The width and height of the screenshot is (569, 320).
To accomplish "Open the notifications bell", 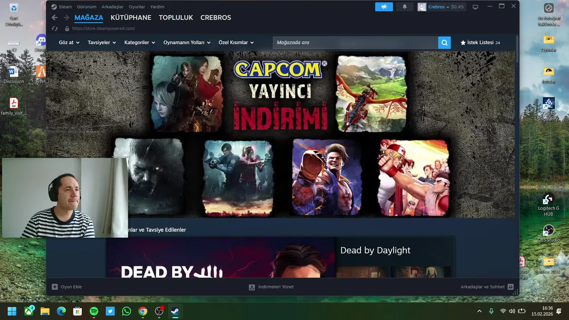I will [x=405, y=7].
